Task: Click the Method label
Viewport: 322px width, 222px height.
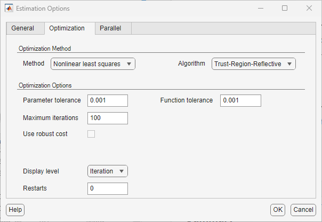Action: click(x=34, y=64)
